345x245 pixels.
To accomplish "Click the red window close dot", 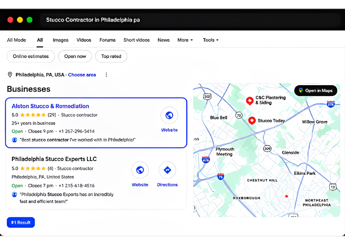I will 10,20.
